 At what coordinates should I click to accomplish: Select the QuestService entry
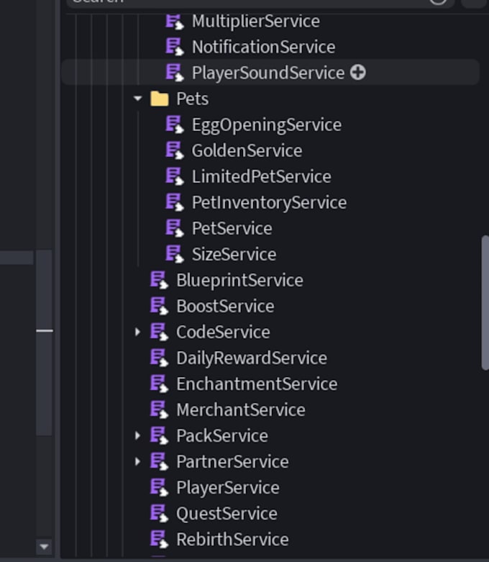[227, 514]
